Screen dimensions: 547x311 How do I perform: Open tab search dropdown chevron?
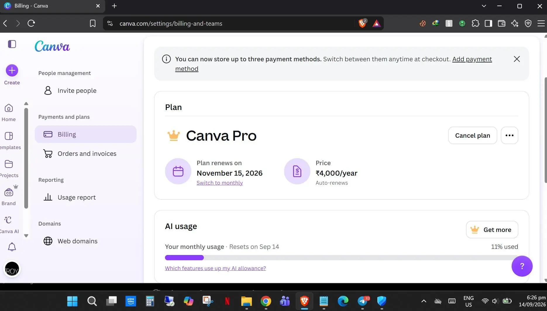click(x=484, y=6)
